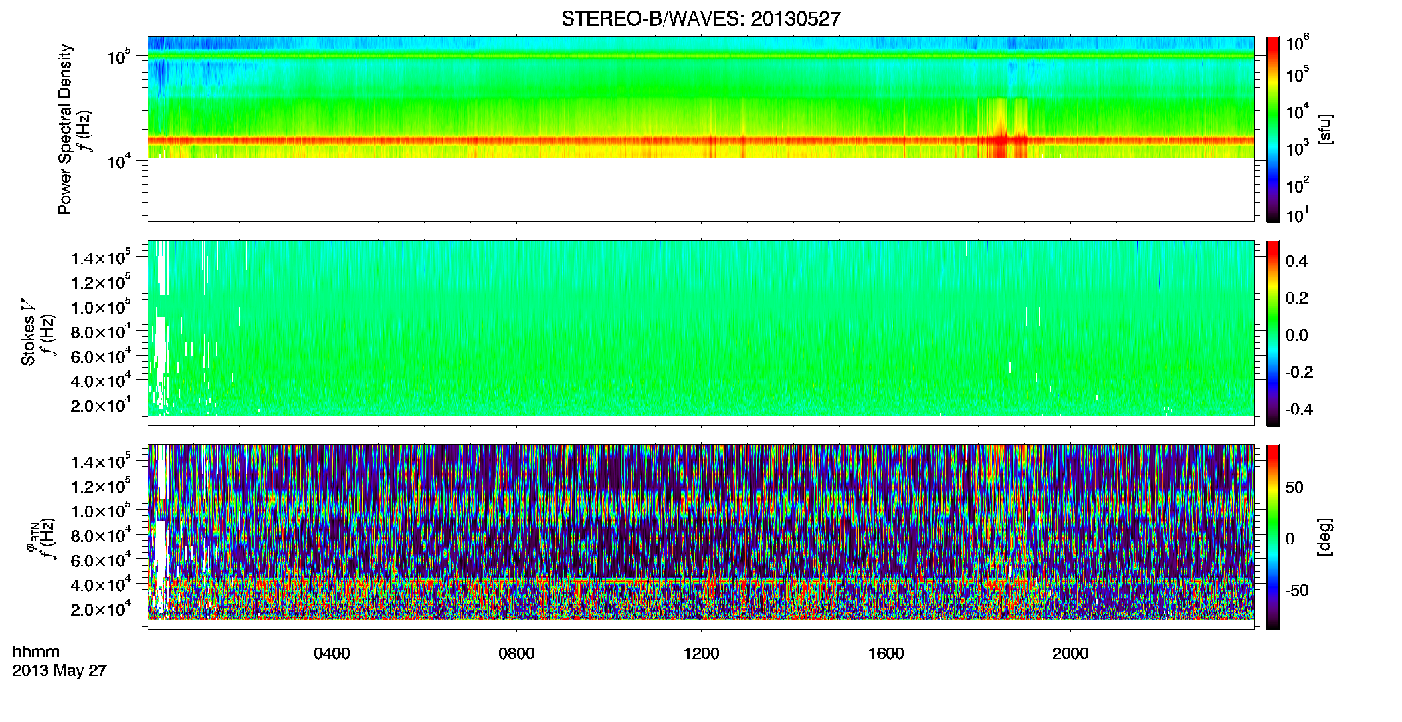Image resolution: width=1402 pixels, height=722 pixels.
Task: Select the phi RTN degrees colorbar
Action: coord(1273,537)
